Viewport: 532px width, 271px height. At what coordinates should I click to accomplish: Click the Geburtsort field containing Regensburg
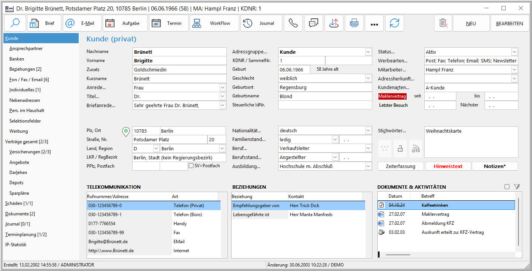pyautogui.click(x=325, y=88)
